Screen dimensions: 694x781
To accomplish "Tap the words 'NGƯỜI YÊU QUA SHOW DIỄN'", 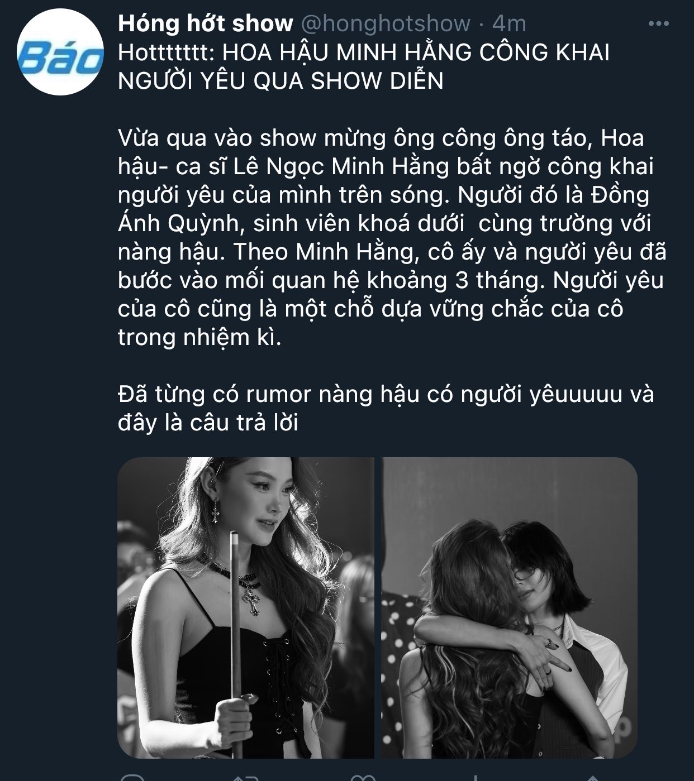I will click(x=281, y=81).
